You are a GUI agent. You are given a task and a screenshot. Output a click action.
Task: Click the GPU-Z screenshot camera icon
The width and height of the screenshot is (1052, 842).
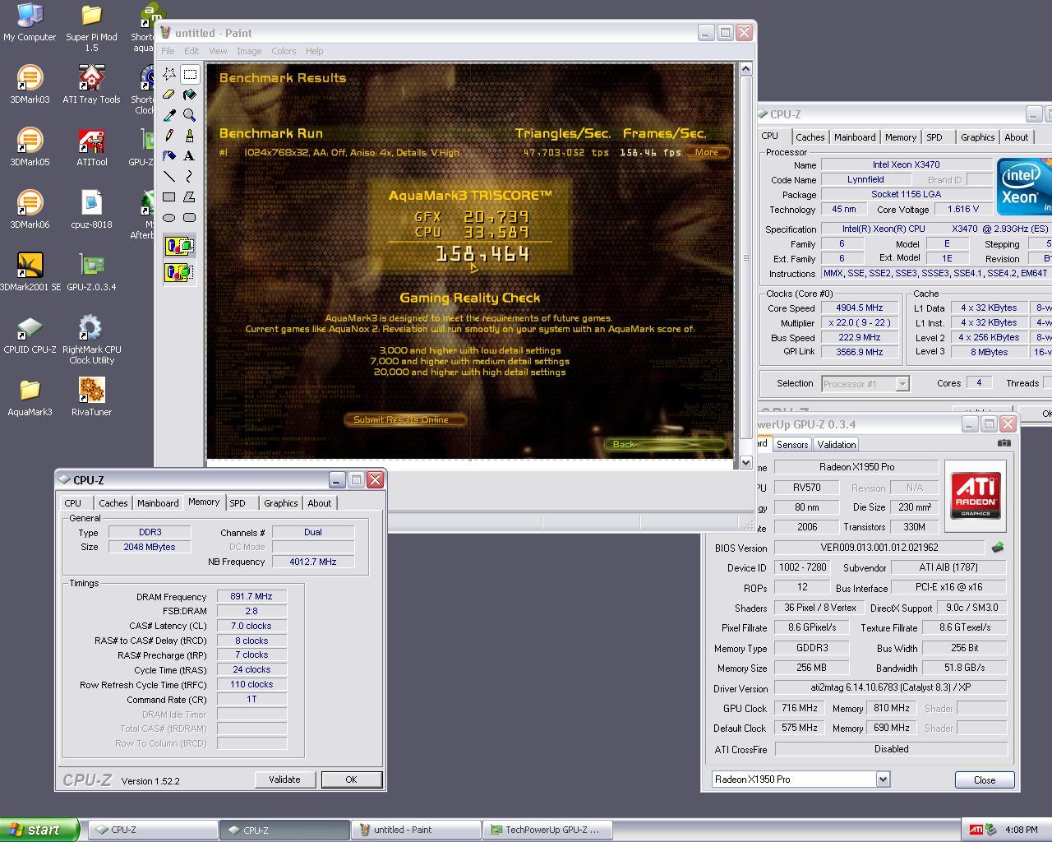pos(1004,443)
